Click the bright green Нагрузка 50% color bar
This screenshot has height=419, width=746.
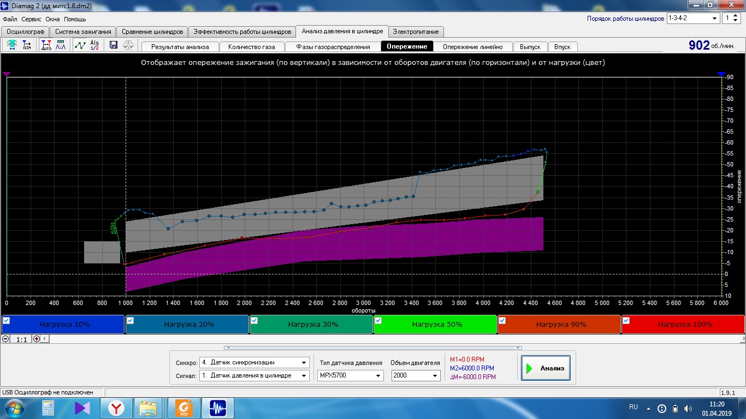tap(435, 324)
